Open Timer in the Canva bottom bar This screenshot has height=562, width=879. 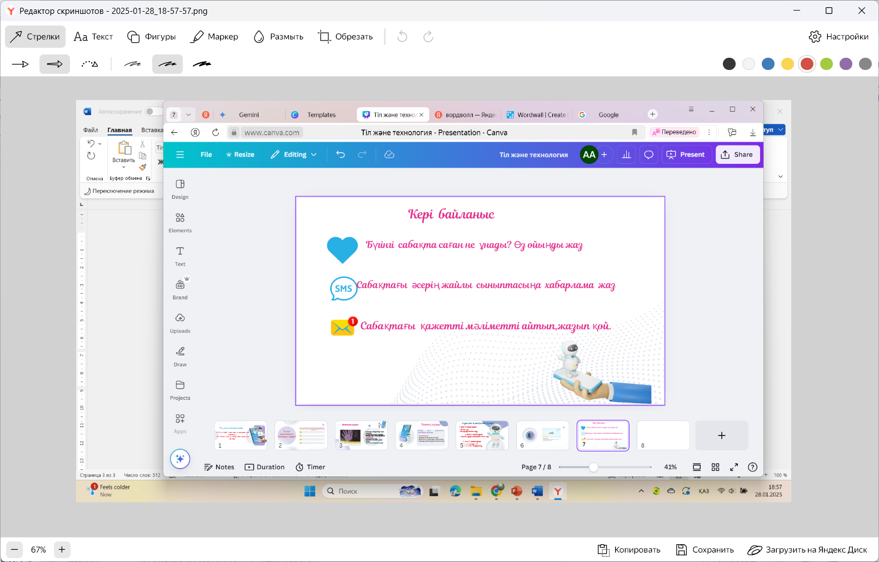click(x=310, y=467)
